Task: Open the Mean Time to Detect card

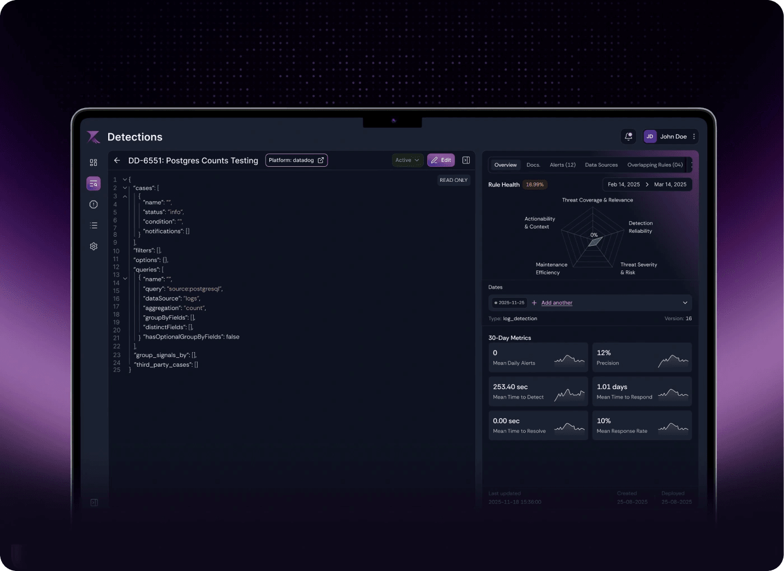Action: (x=538, y=391)
